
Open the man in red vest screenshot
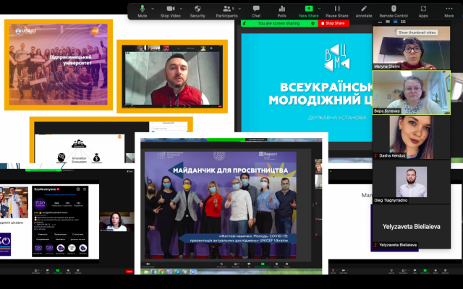[172, 77]
